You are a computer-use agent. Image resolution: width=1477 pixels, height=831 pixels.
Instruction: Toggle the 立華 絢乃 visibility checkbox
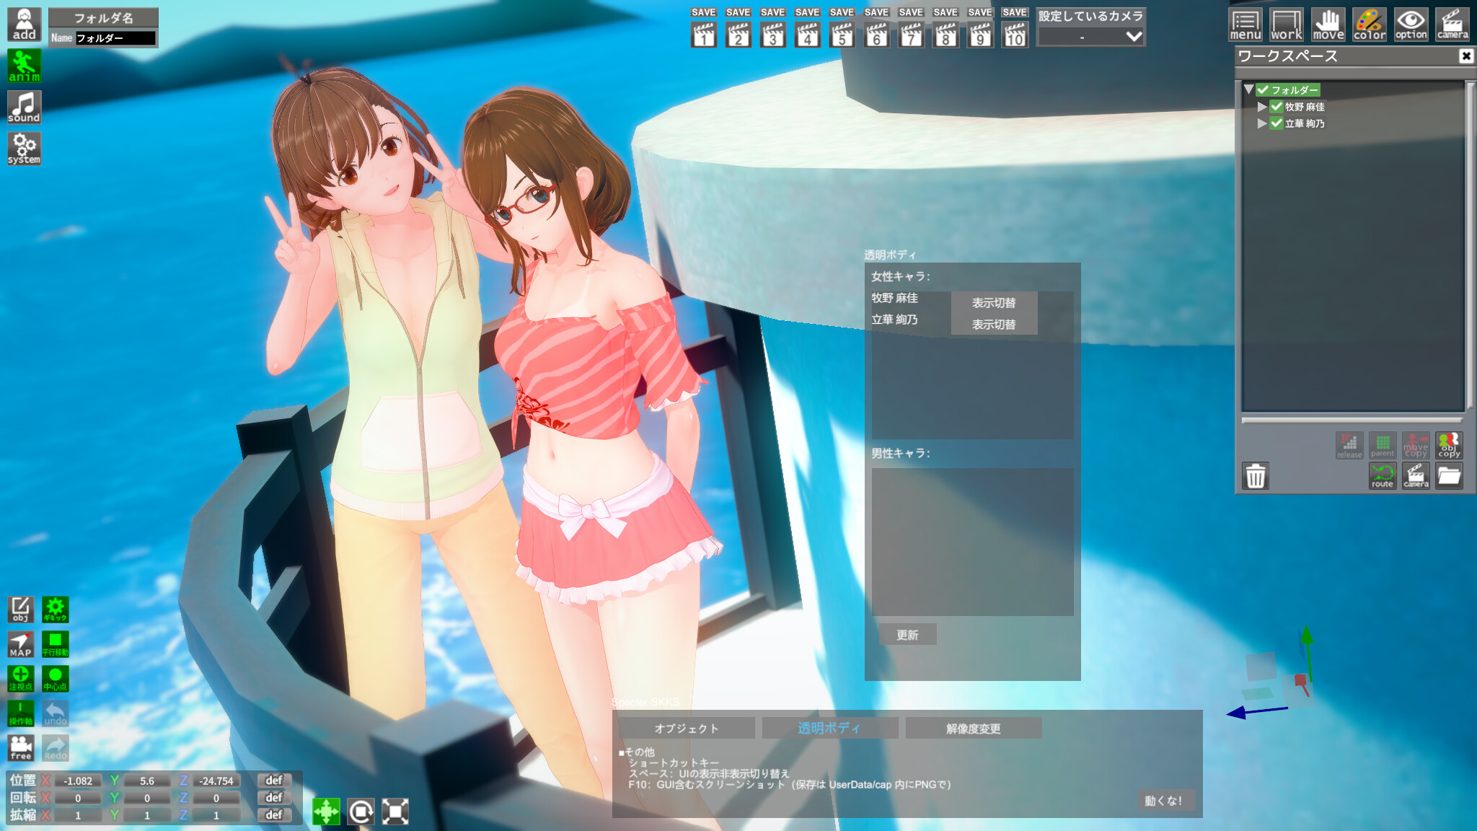(x=1277, y=123)
